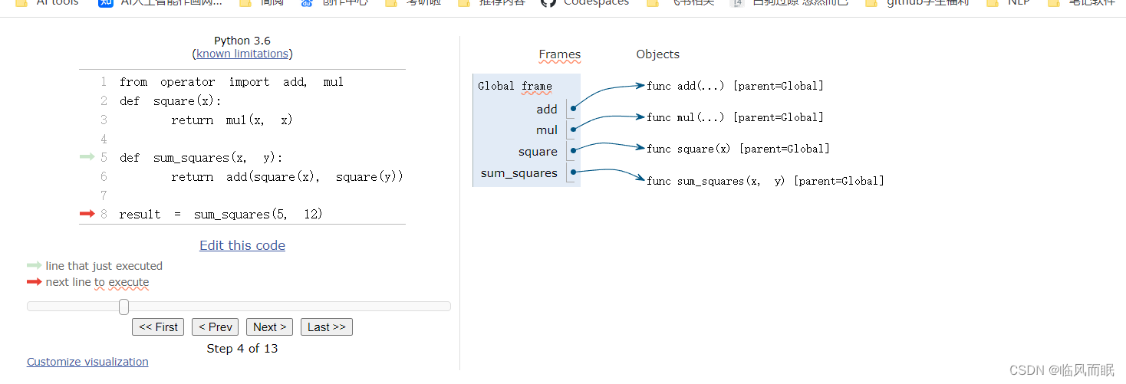Open the Customize visualization link
The width and height of the screenshot is (1126, 384).
tap(87, 362)
